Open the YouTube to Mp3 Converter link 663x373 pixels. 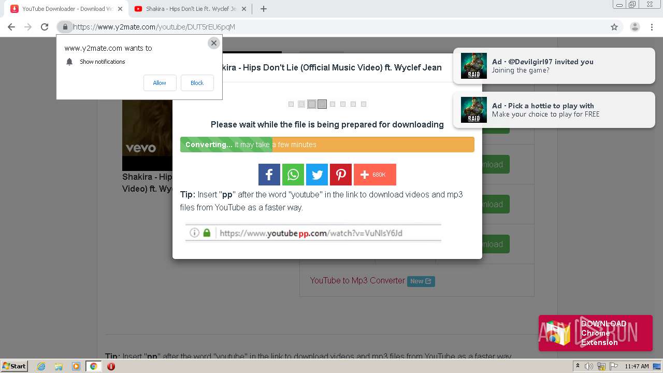(x=357, y=280)
